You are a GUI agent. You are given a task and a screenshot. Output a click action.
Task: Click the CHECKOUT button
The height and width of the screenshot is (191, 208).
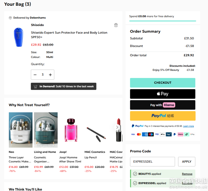(x=162, y=83)
